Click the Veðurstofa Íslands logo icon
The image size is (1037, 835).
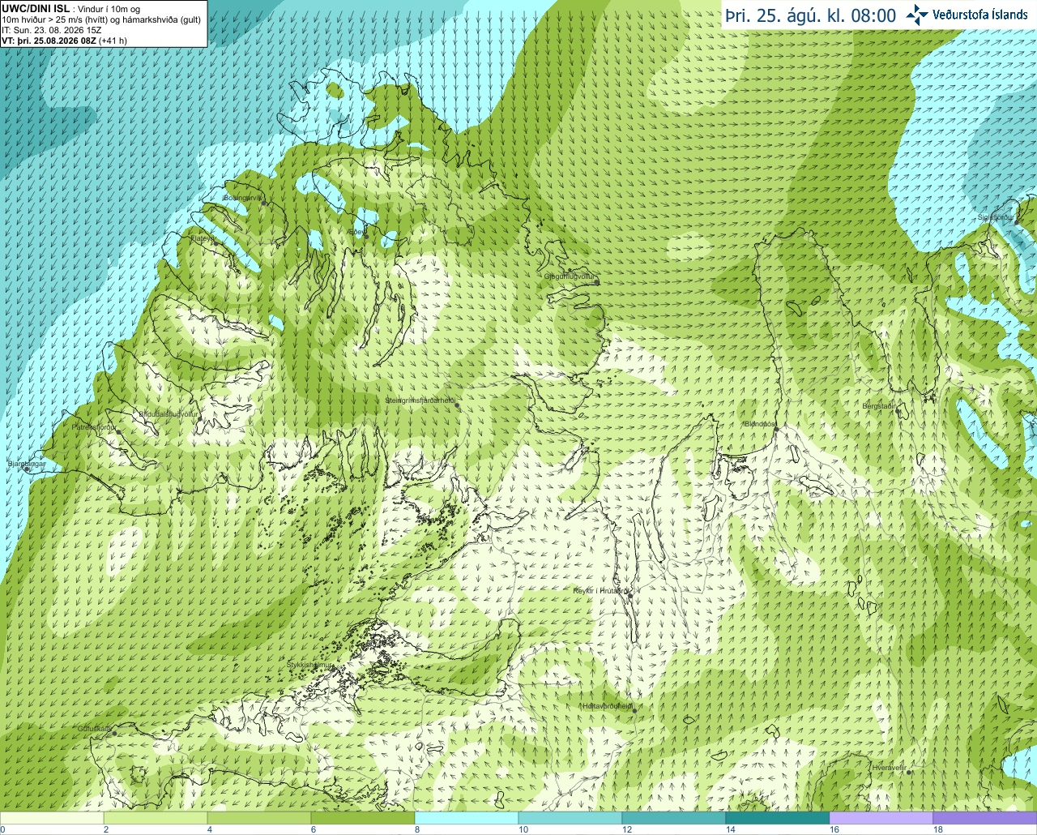[917, 14]
